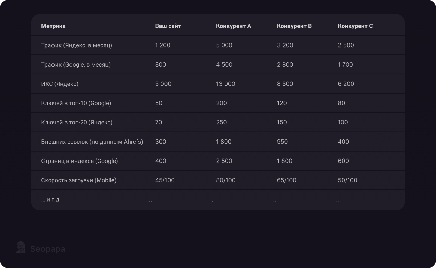Select the Метрика column header
This screenshot has width=436, height=268.
point(53,26)
